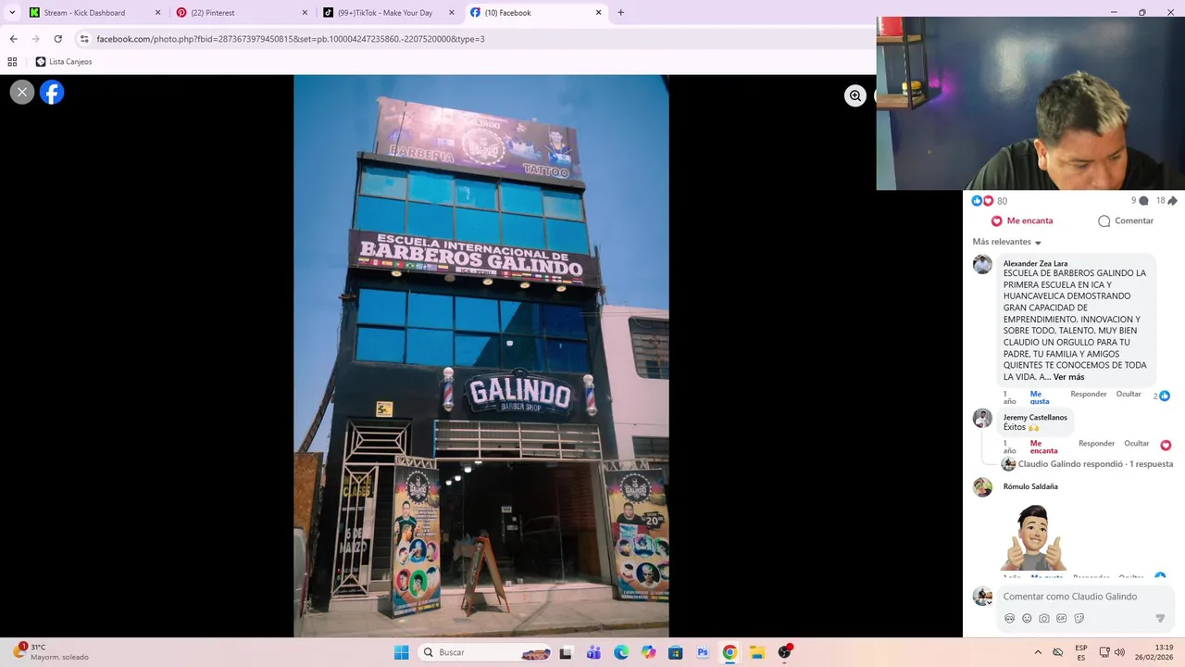Image resolution: width=1185 pixels, height=667 pixels.
Task: Reply to Jeremy Castellanos comment
Action: [x=1096, y=443]
